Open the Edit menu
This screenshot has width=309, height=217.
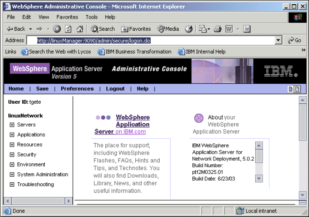(26, 17)
